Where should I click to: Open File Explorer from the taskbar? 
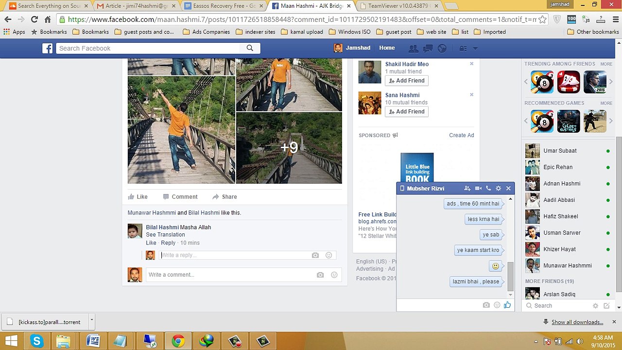click(x=63, y=341)
